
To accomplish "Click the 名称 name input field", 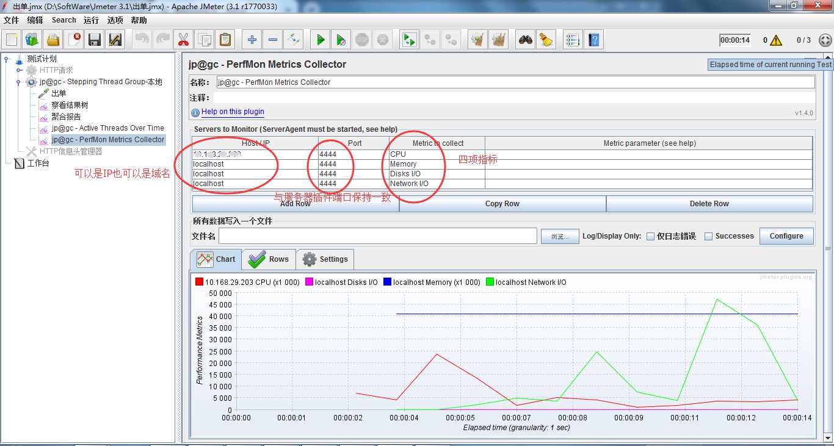I will pyautogui.click(x=515, y=82).
